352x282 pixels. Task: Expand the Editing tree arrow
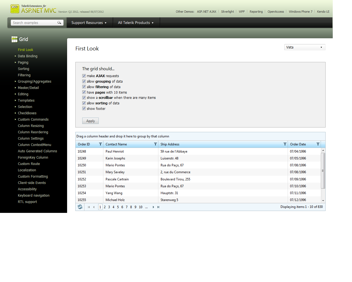[15, 94]
